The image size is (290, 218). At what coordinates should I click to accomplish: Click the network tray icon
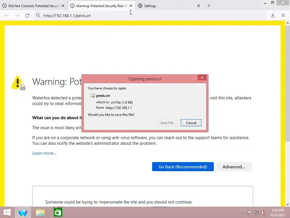[257, 213]
